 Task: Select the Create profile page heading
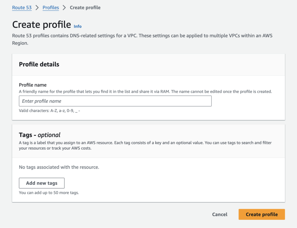(x=41, y=25)
